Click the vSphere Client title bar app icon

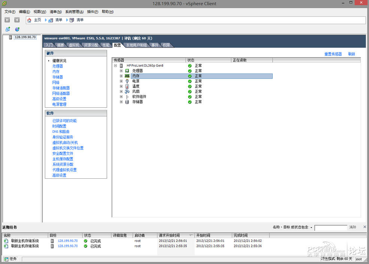pyautogui.click(x=4, y=3)
